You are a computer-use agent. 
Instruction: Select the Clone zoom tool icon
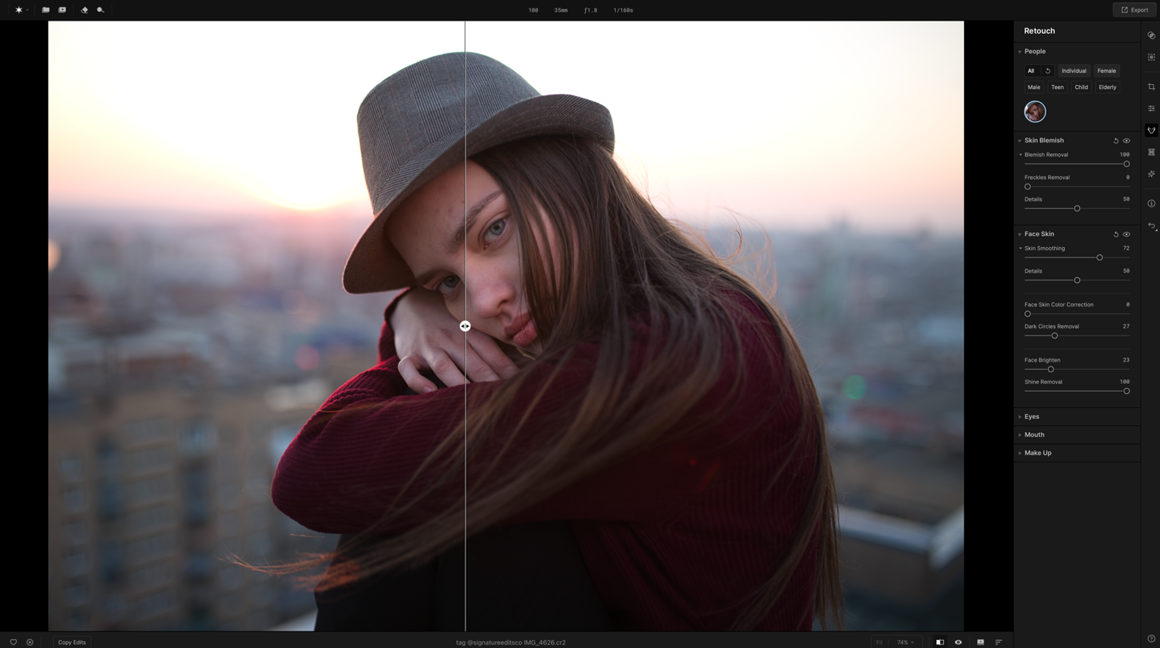point(100,10)
